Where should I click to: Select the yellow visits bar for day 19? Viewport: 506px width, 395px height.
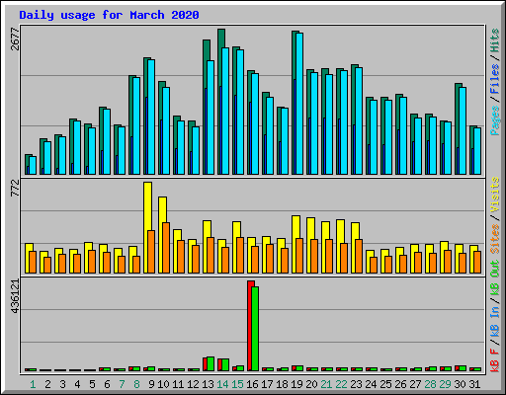295,244
